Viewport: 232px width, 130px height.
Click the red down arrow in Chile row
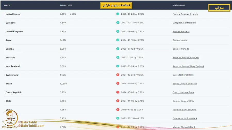pyautogui.click(x=118, y=101)
